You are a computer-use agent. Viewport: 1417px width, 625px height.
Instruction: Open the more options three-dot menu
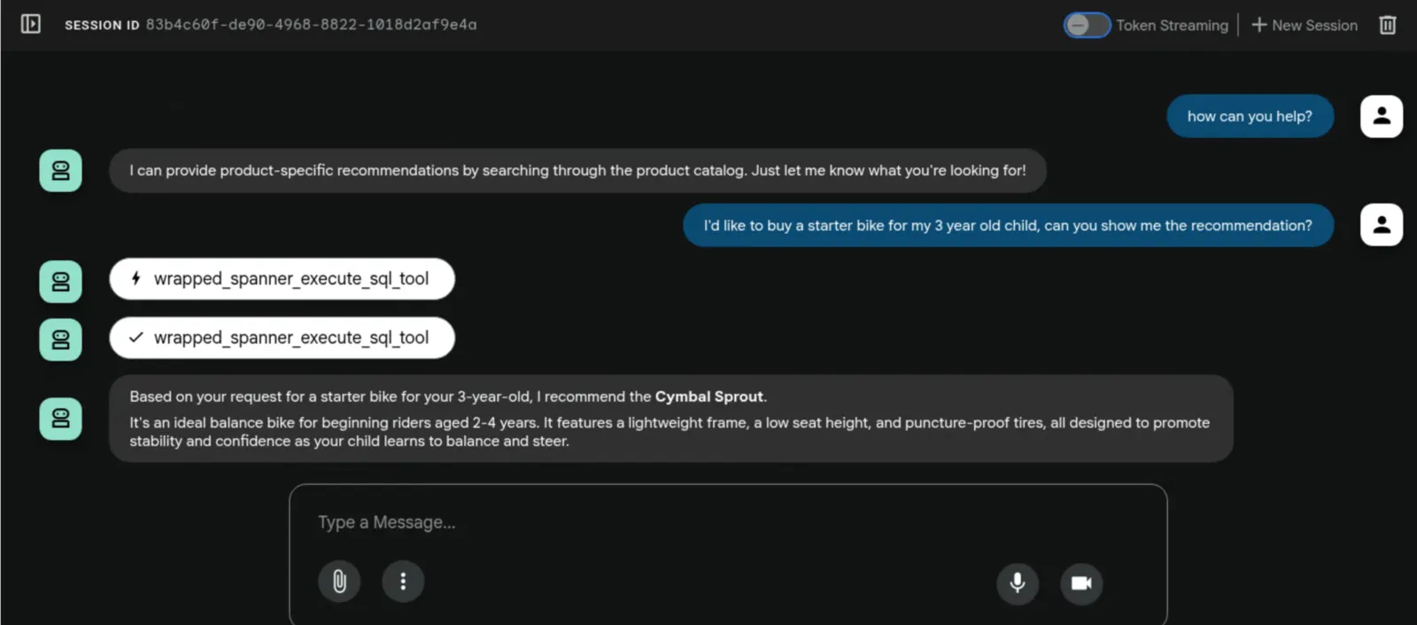pyautogui.click(x=403, y=582)
